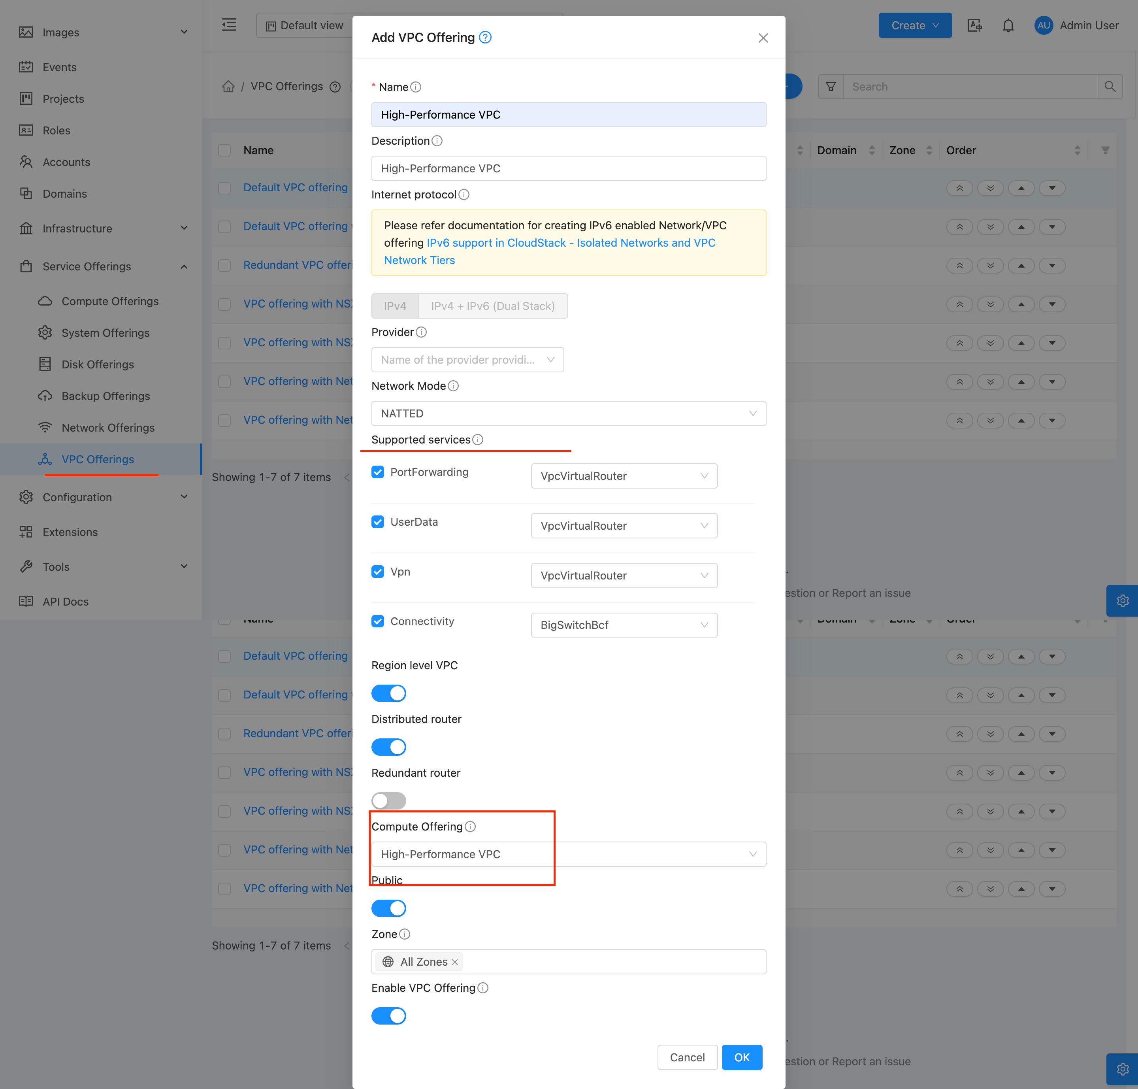Open the Network Mode NATTED dropdown

pyautogui.click(x=568, y=413)
